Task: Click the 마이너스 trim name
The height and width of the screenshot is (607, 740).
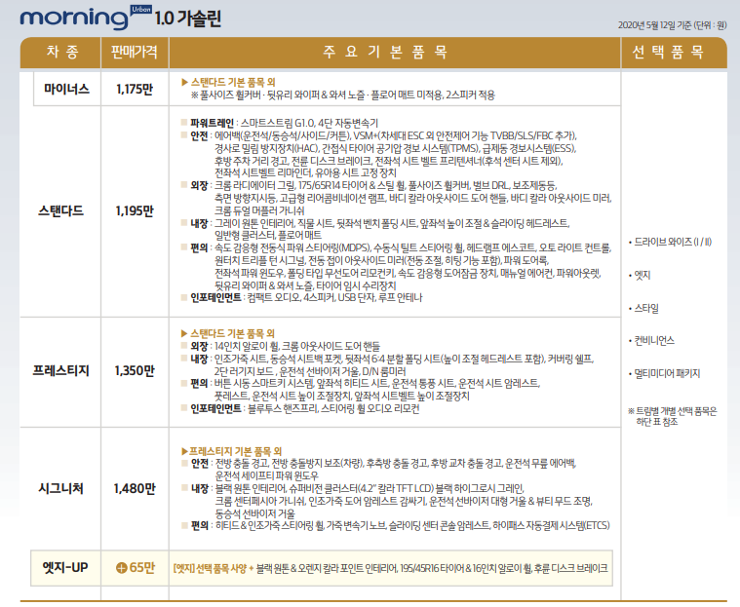Action: 66,89
